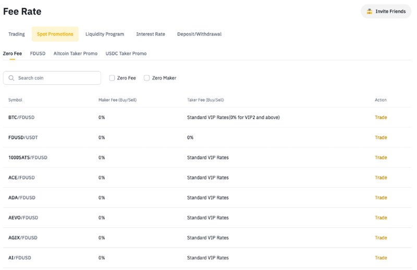Open Trade for the FDUSD/USDT pair

click(381, 138)
